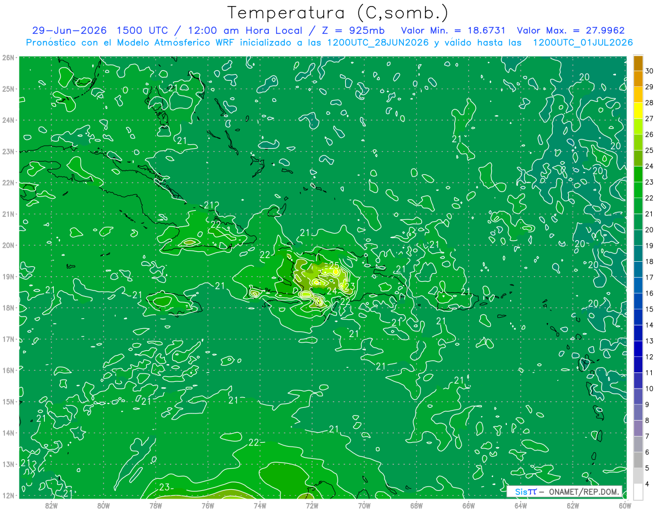Click the '18N' latitude axis label
Screen dimensions: 664x513
8,308
